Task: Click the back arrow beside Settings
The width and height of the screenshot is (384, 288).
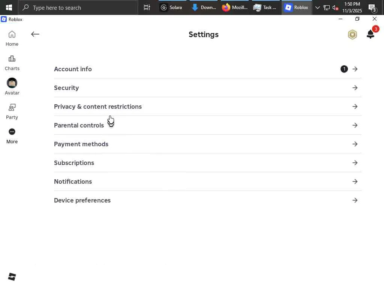Action: pos(35,34)
